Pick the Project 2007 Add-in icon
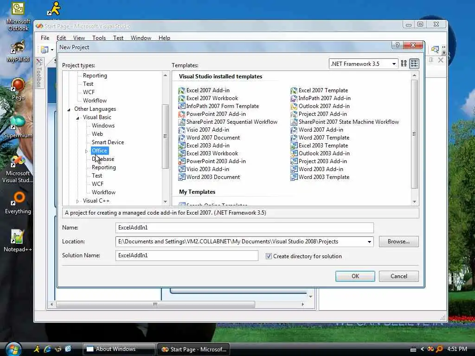475x356 pixels. click(x=294, y=114)
